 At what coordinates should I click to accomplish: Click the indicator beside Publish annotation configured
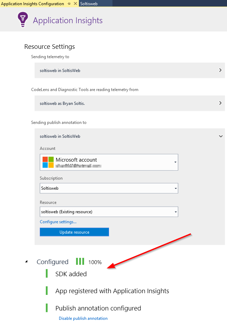(47, 308)
